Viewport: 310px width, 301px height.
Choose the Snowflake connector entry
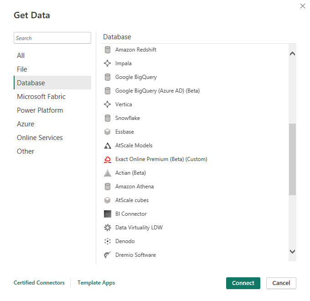coord(128,118)
